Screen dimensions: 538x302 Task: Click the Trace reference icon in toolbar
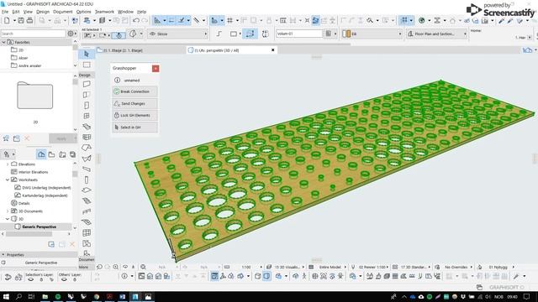[214, 20]
